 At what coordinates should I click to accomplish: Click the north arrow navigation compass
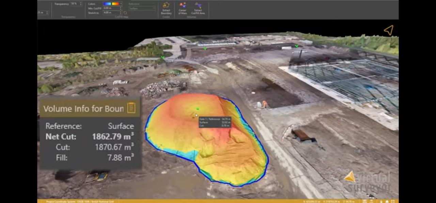(389, 30)
